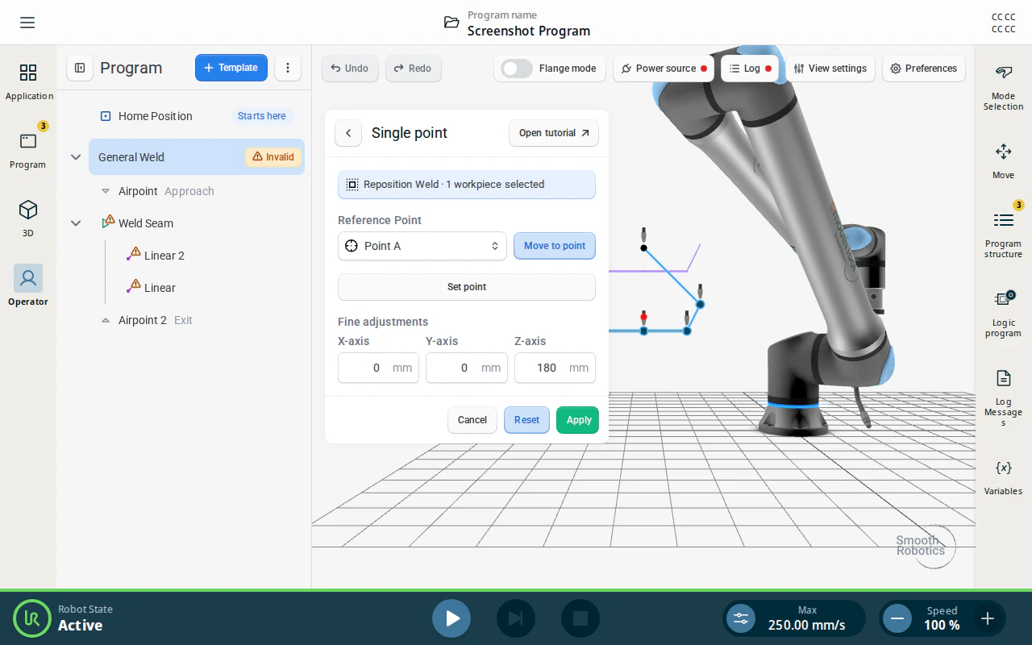This screenshot has width=1032, height=645.
Task: Select the Operator sidebar section
Action: tap(28, 286)
